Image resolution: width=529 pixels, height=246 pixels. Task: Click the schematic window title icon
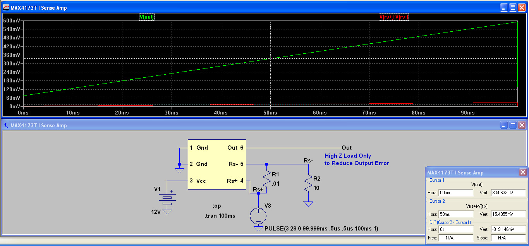click(x=6, y=125)
